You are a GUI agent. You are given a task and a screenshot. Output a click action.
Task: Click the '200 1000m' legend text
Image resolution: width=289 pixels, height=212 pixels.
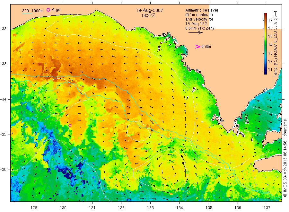click(x=33, y=11)
